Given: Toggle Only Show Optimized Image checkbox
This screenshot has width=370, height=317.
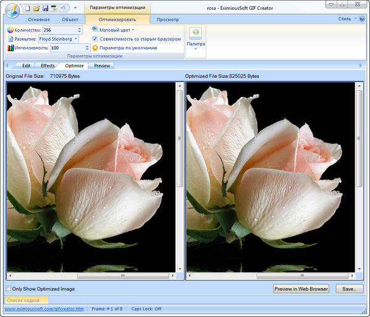Looking at the screenshot, I should coord(9,289).
